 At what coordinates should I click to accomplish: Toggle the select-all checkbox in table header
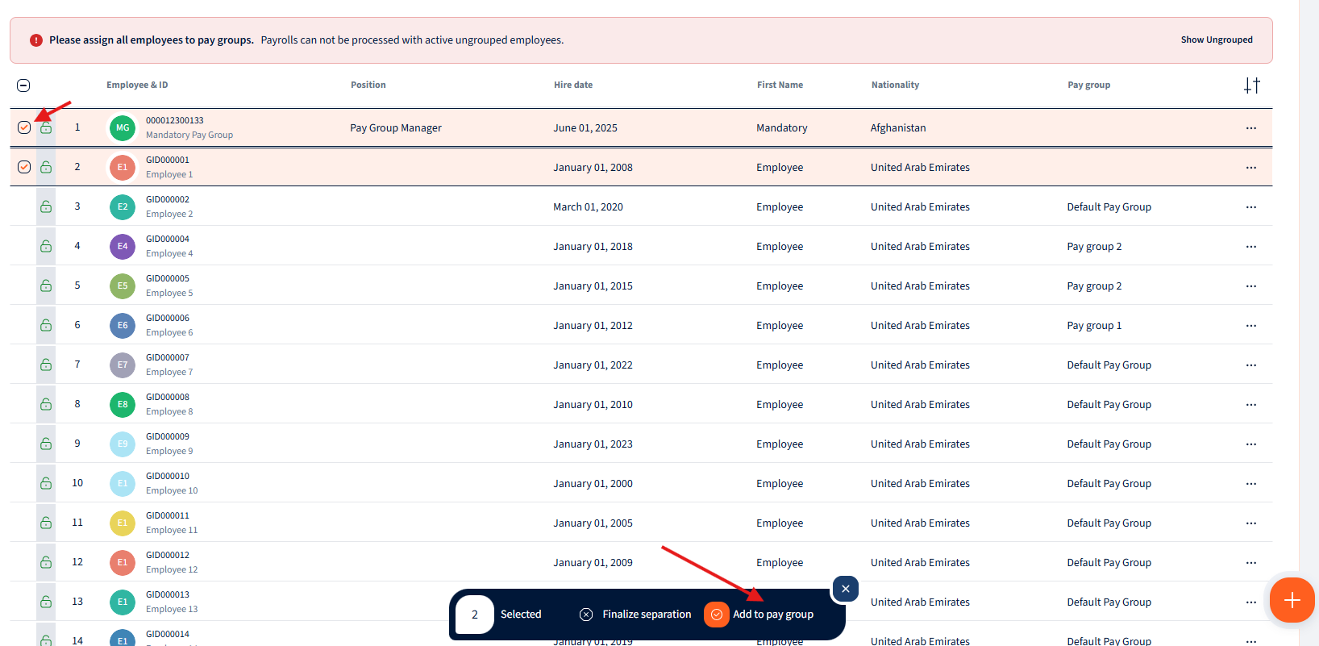tap(23, 85)
